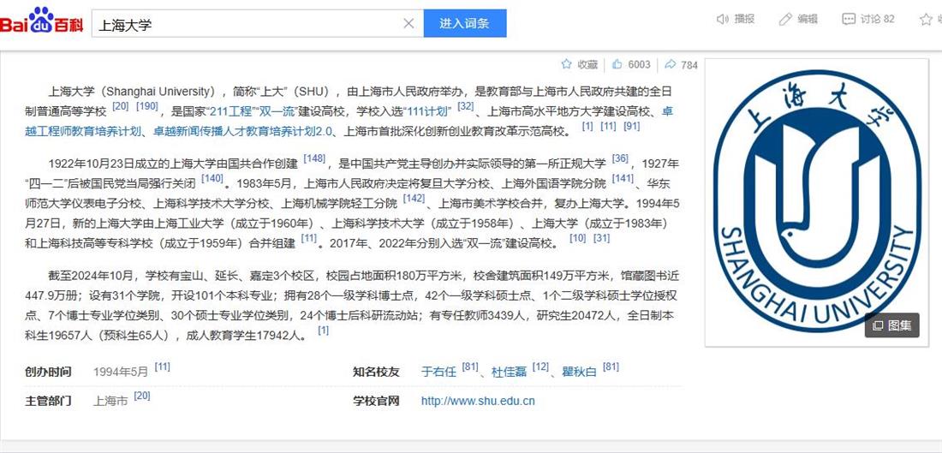Like the article via the thumbs-up 6003 icon

[617, 63]
